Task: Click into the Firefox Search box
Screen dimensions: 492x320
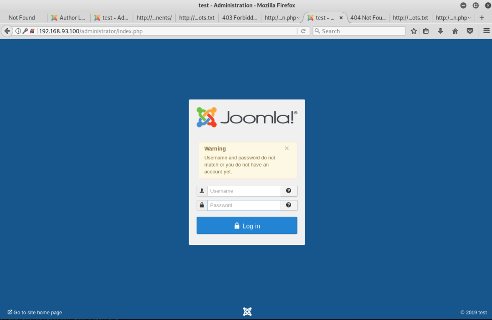Action: 359,31
